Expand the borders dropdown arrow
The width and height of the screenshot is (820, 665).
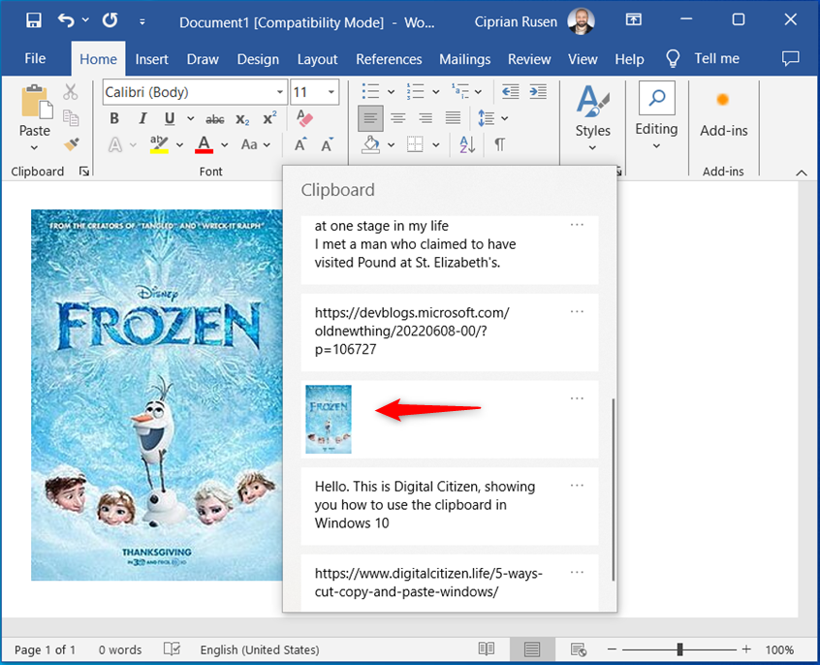(x=436, y=145)
